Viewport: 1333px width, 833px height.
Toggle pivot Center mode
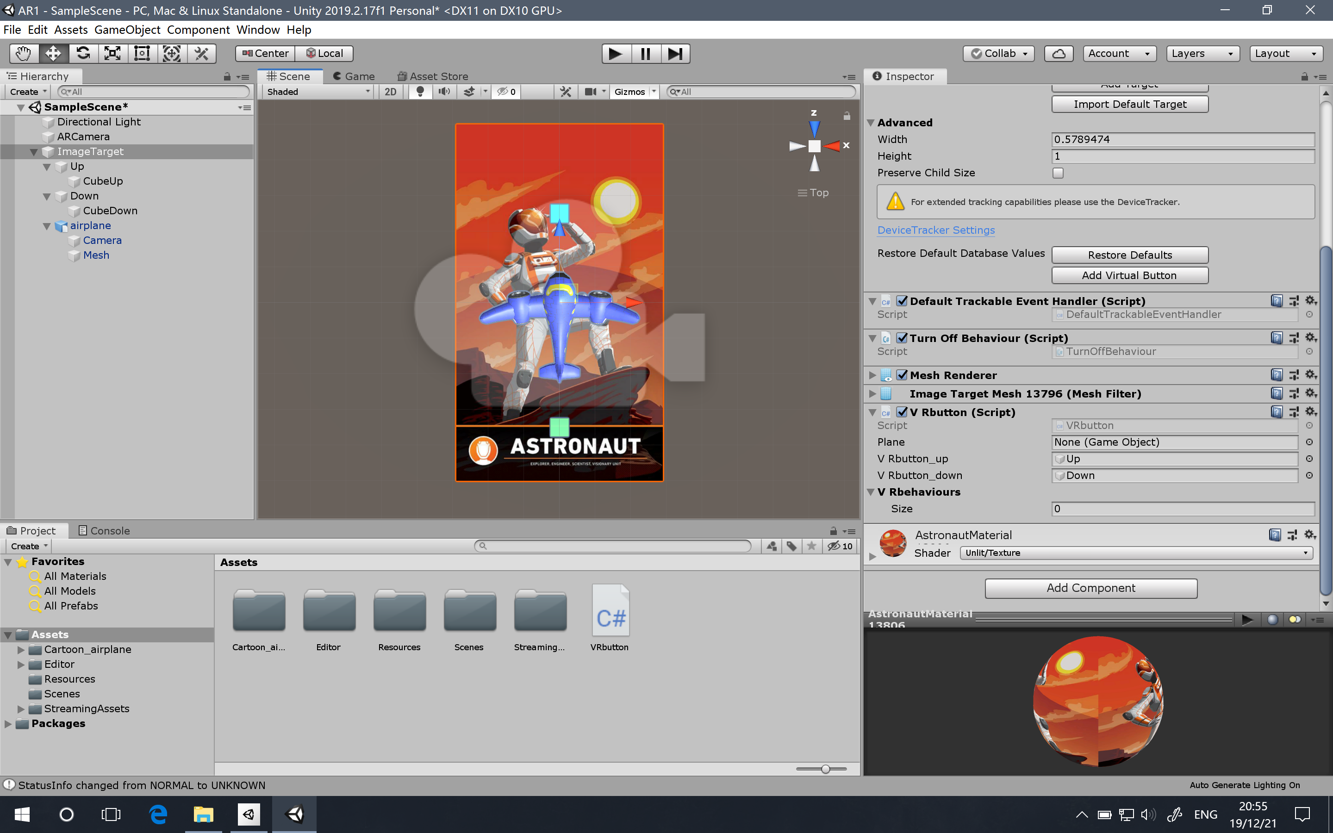coord(266,53)
